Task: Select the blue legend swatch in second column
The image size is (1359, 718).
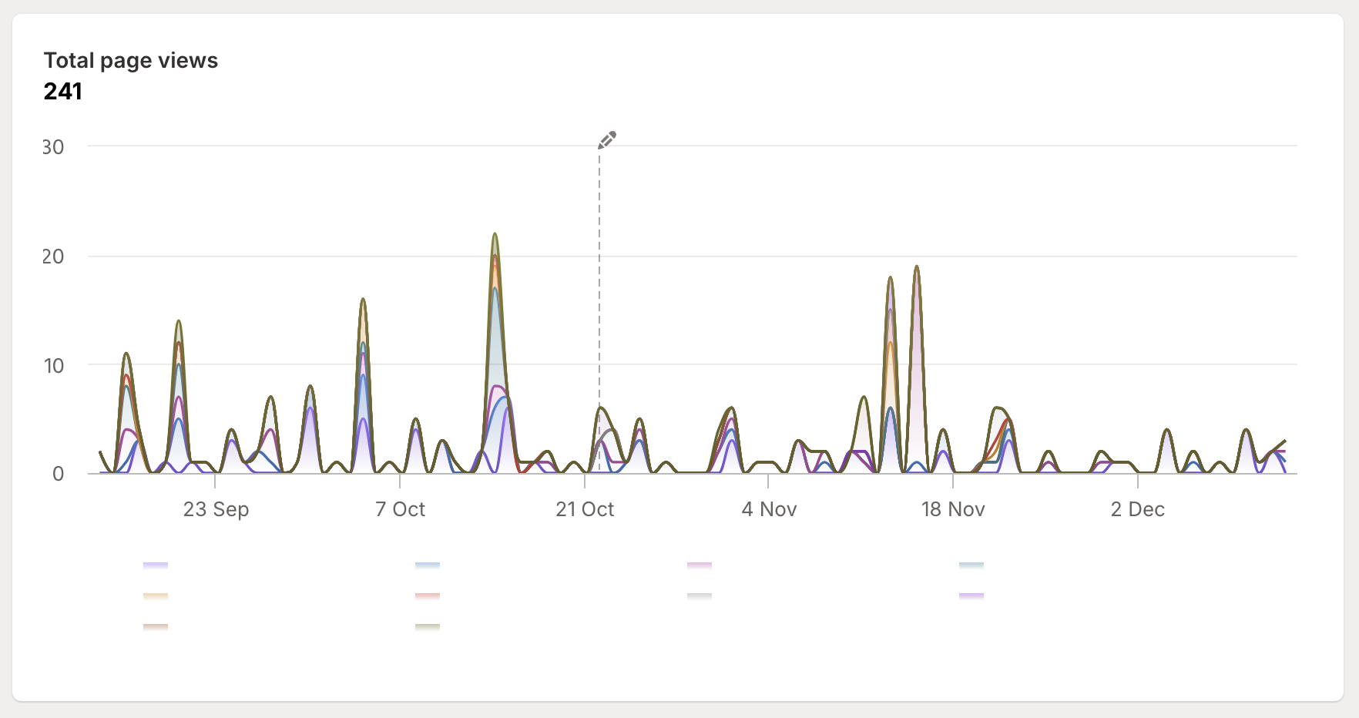Action: click(428, 565)
